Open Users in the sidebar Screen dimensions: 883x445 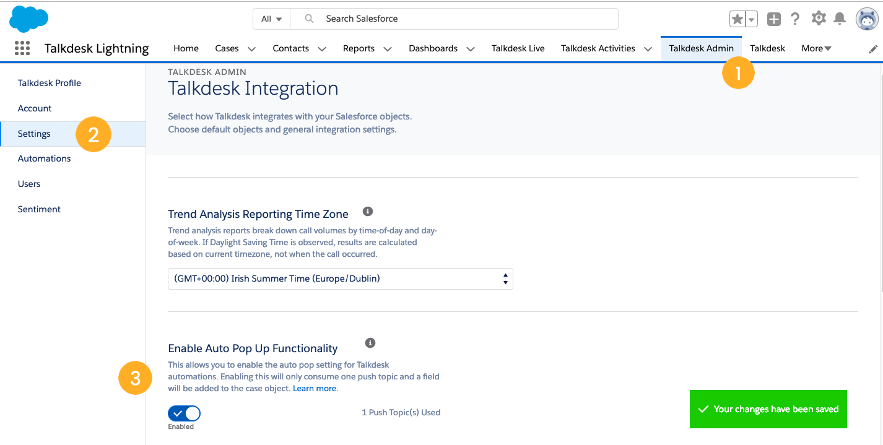[x=29, y=184]
